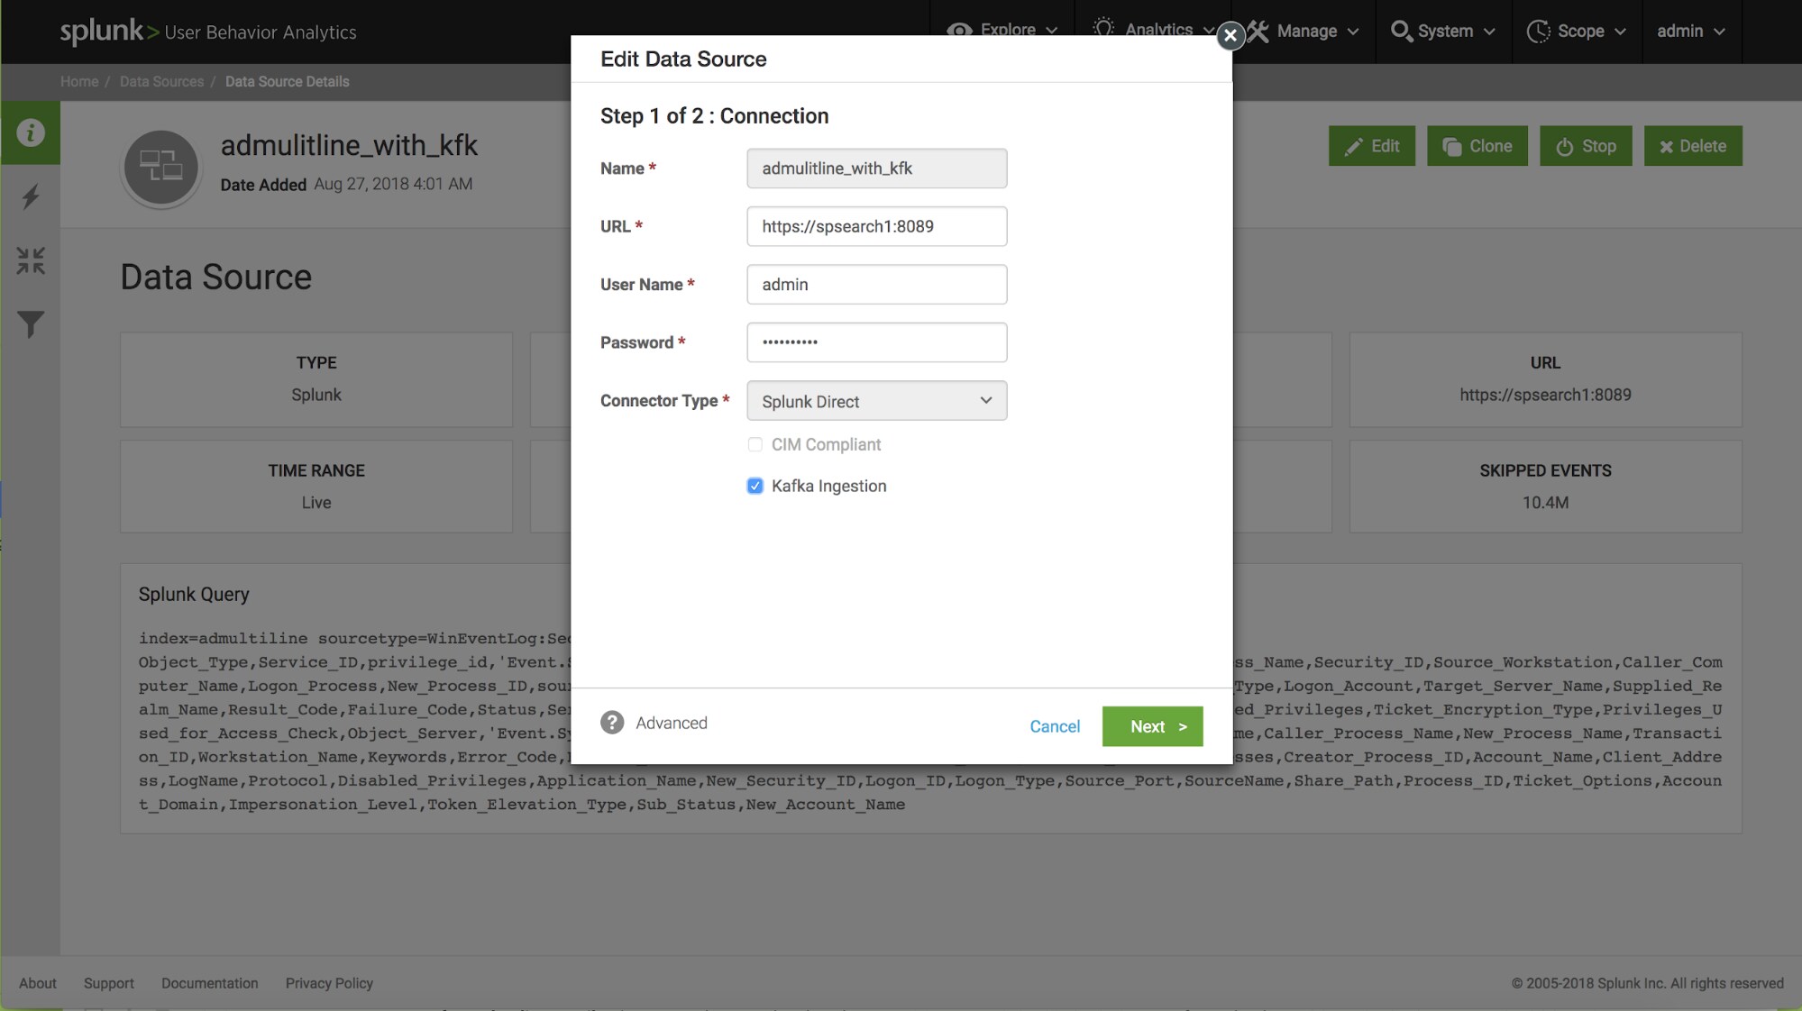Click the SKIPPED EVENTS value 10.4M
This screenshot has width=1802, height=1011.
[x=1545, y=503]
